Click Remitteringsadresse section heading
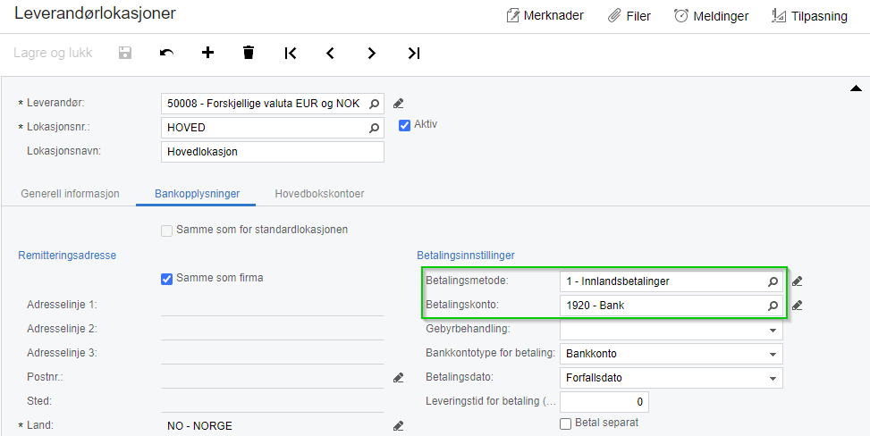 (67, 256)
